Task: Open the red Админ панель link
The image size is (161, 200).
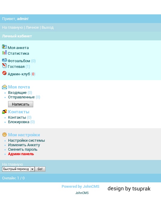Action: click(21, 154)
